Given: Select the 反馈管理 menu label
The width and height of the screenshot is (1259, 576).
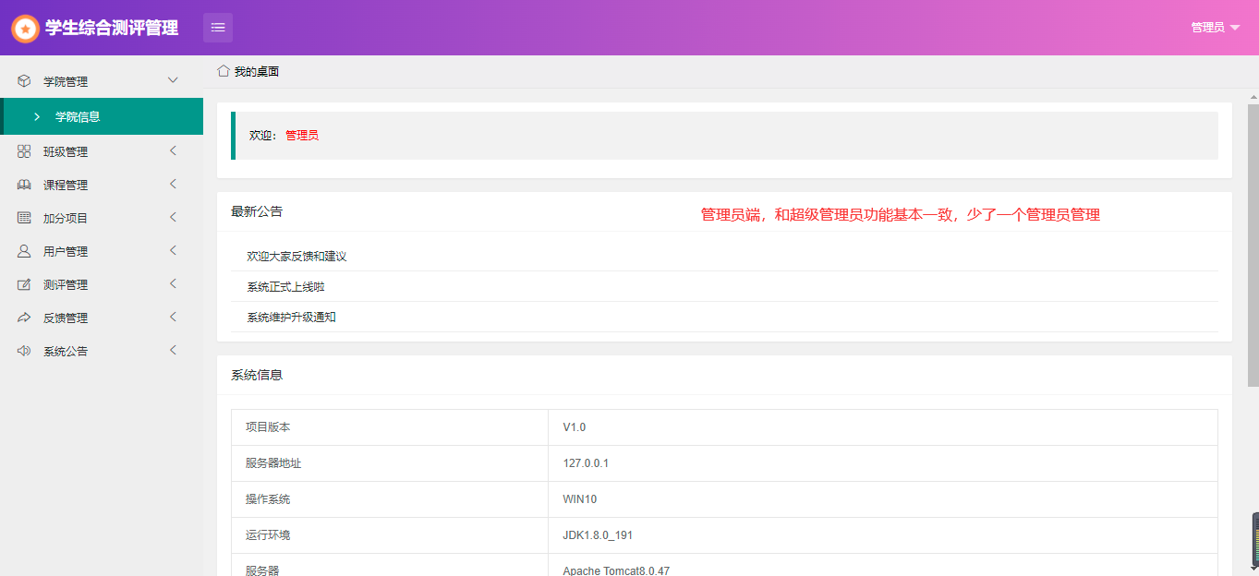Looking at the screenshot, I should coord(66,318).
